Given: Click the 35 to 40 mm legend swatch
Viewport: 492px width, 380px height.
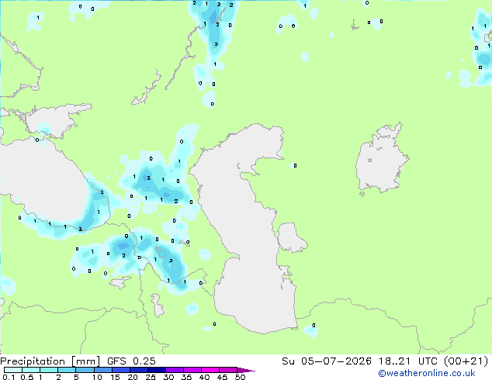Looking at the screenshot, I should (x=192, y=370).
